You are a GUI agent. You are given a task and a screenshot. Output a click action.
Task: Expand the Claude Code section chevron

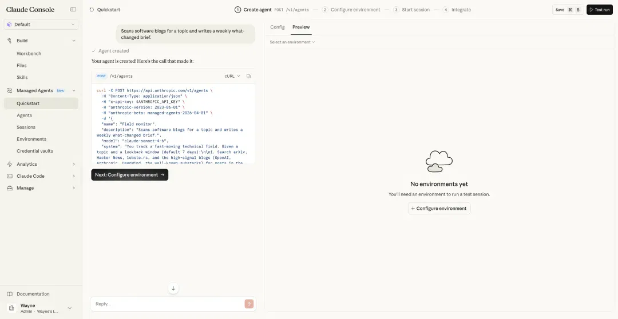coord(74,176)
